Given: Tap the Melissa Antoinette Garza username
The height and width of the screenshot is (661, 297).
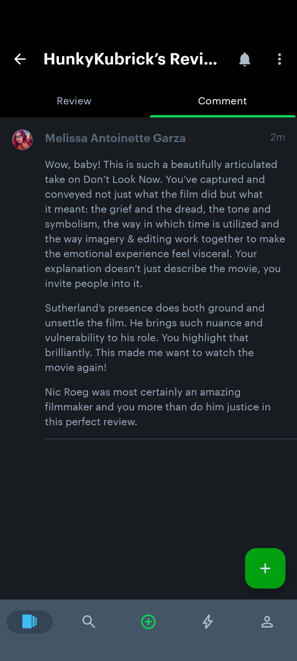Looking at the screenshot, I should click(115, 138).
